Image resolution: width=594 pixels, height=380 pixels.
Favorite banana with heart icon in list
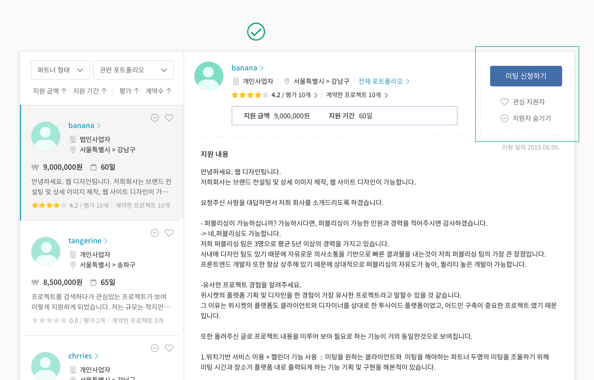pos(169,118)
